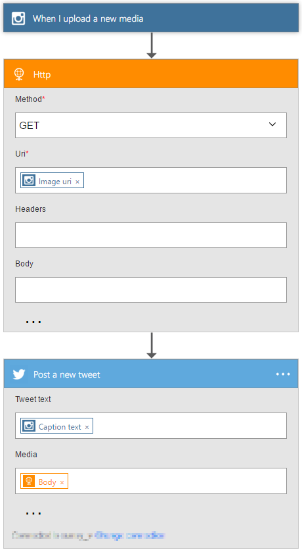Collapse the Http action header
Viewport: 302px width, 552px height.
tap(151, 74)
